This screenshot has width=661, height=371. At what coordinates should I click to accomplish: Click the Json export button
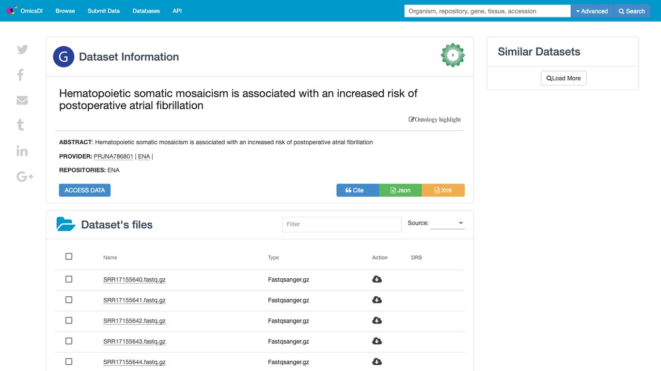[400, 190]
